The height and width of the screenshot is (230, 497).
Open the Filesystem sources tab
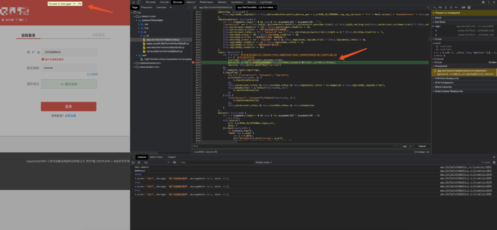point(146,7)
